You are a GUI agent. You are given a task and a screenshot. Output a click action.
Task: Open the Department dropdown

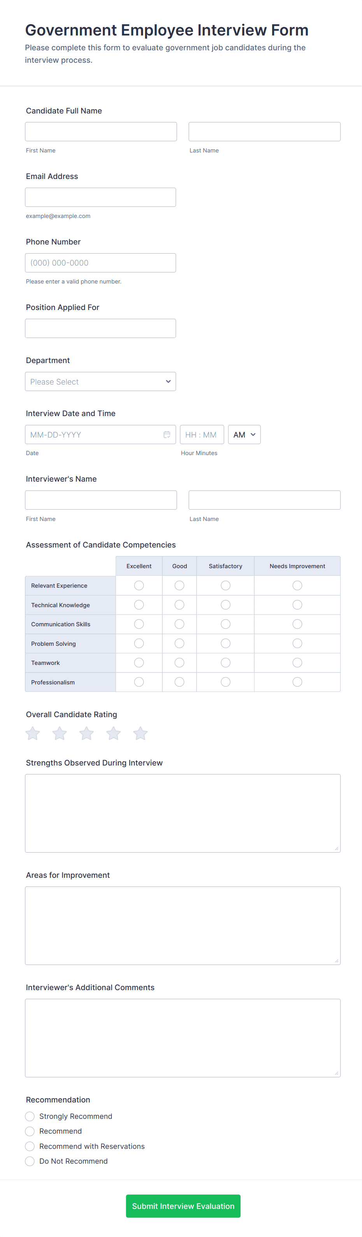100,382
